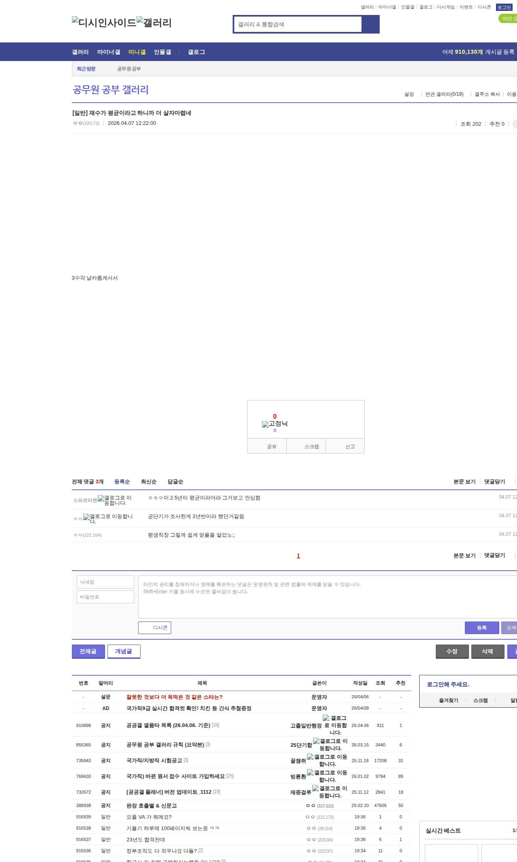517x862 pixels.
Task: Sort comments by 답글순
Action: [x=175, y=482]
